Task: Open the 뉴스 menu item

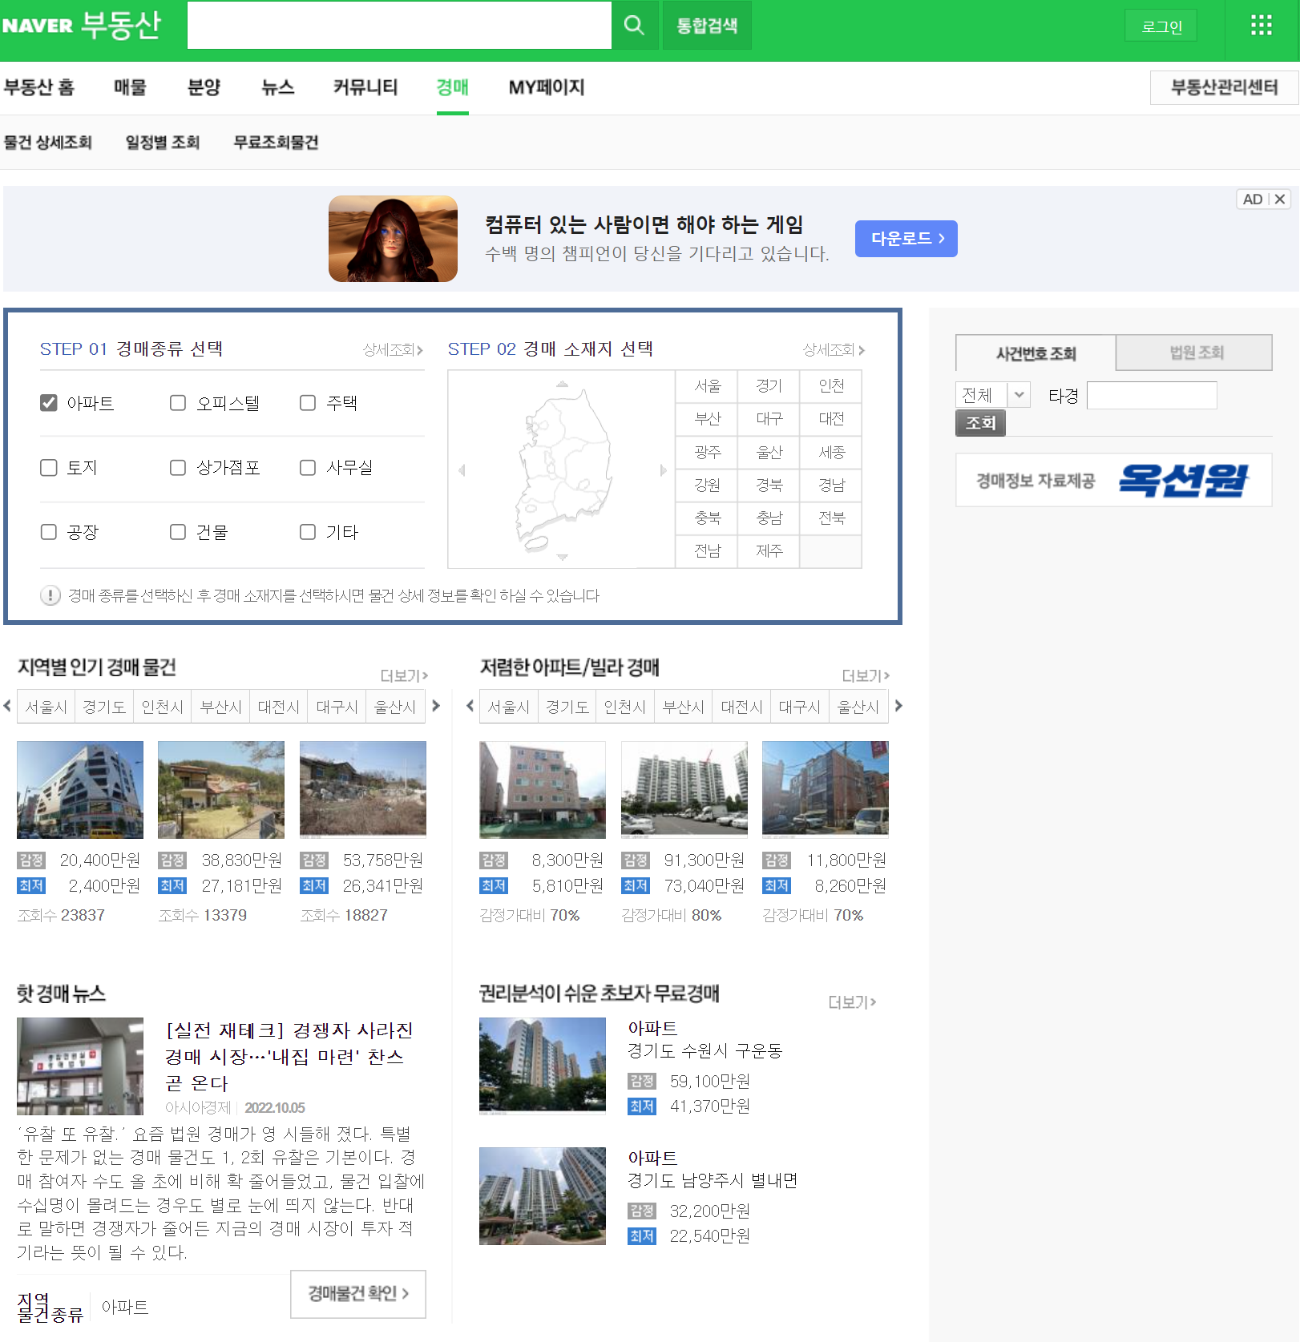Action: 277,87
